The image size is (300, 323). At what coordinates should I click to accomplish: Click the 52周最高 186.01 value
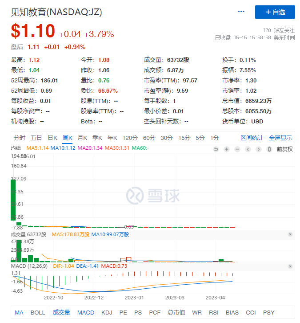tap(49, 80)
